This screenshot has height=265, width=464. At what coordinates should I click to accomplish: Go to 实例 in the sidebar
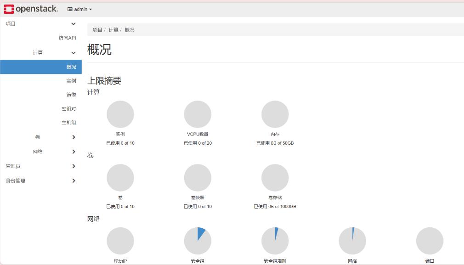point(71,81)
